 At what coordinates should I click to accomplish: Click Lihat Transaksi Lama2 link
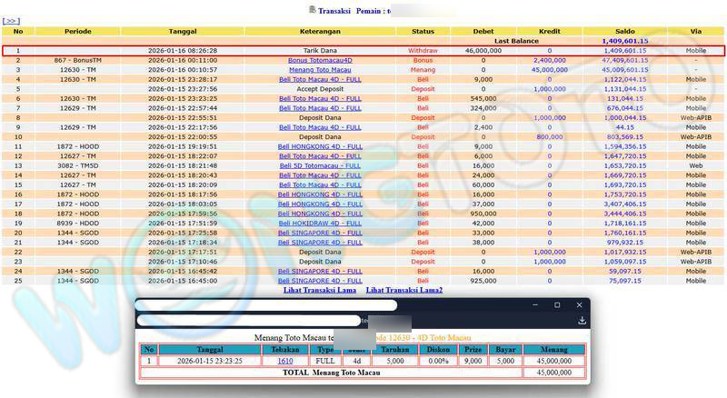[403, 290]
